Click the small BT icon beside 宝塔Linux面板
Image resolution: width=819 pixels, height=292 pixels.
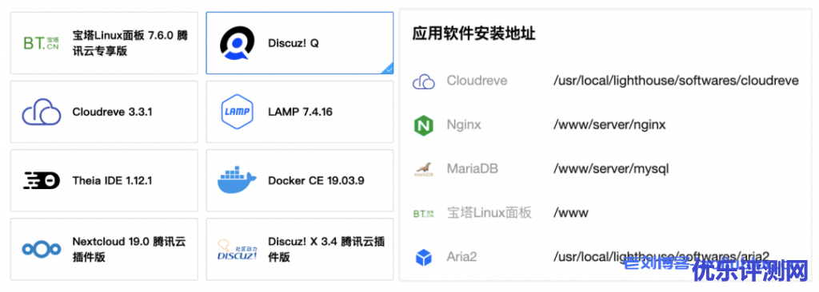424,213
